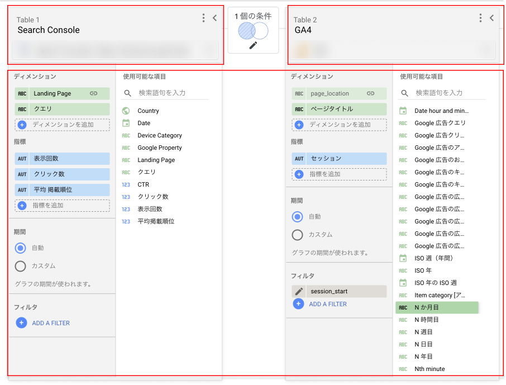
Task: Open the three-dot menu on Table 2
Action: coord(480,17)
